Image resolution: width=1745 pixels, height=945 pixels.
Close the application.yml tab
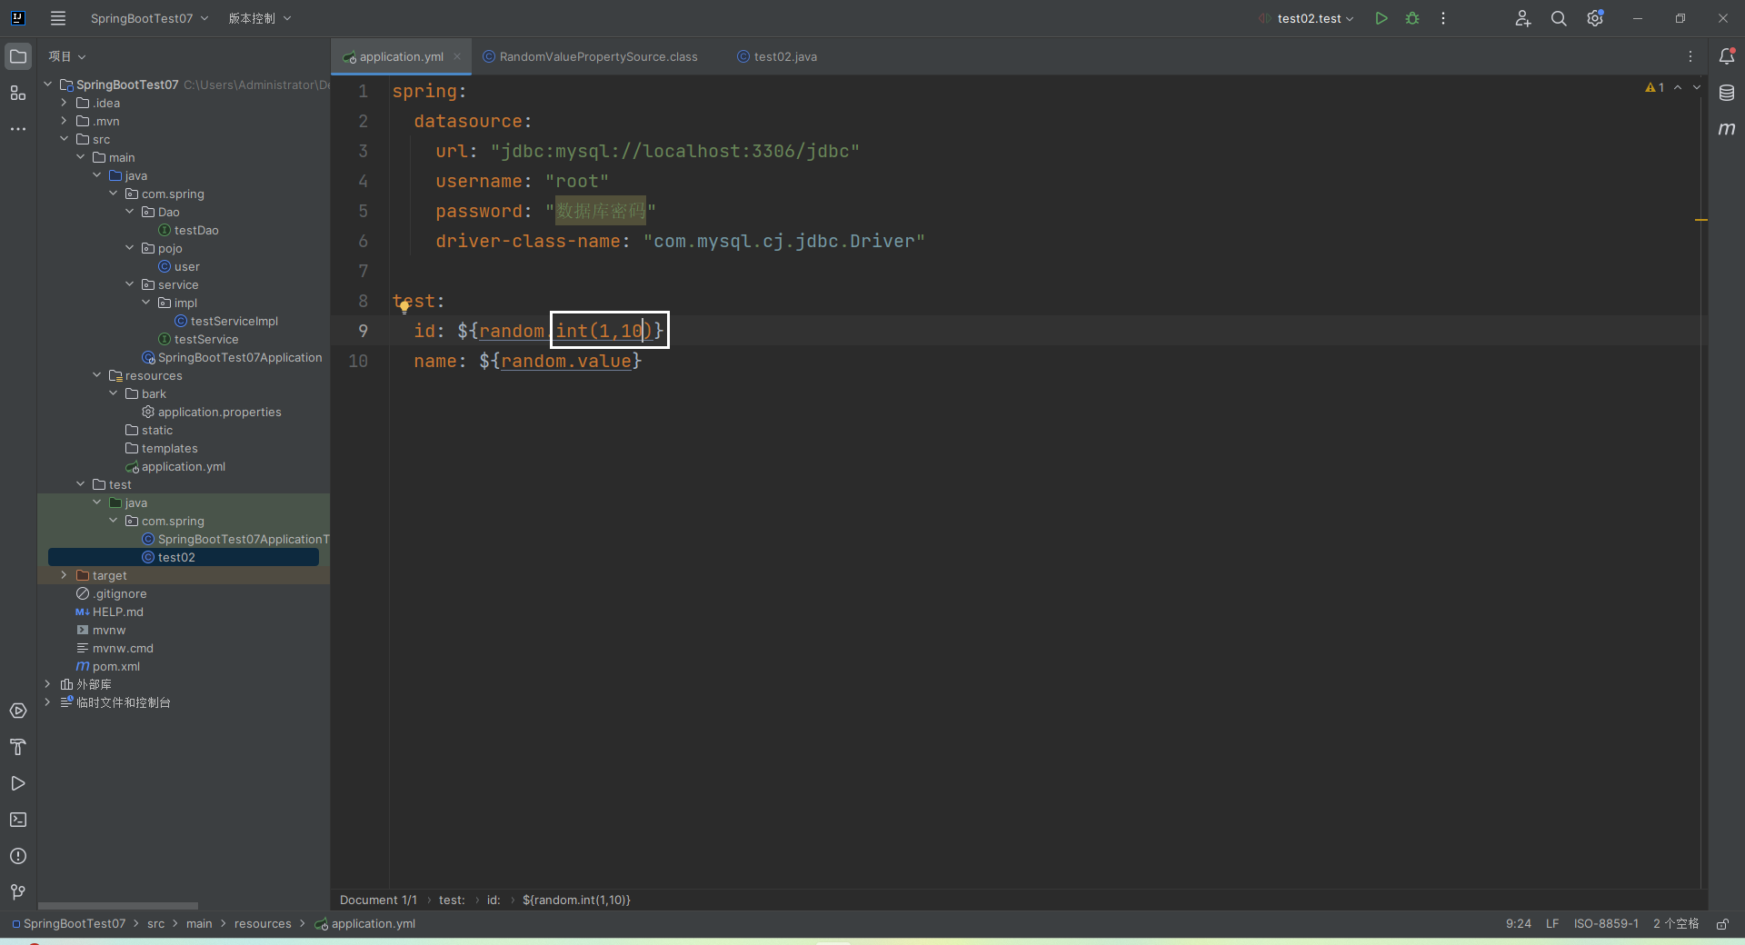click(x=457, y=56)
